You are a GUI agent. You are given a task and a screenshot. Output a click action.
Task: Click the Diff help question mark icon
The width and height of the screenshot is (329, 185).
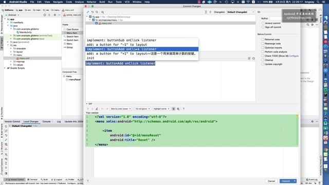[184, 109]
